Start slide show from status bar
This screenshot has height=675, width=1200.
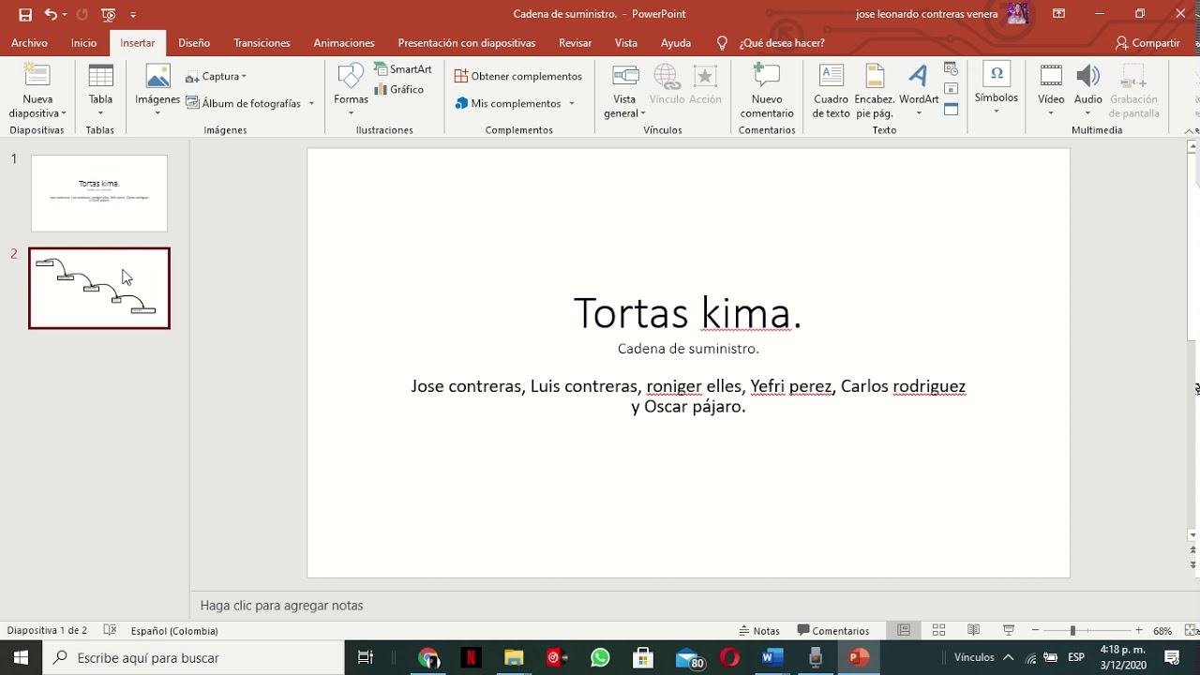coord(1009,631)
